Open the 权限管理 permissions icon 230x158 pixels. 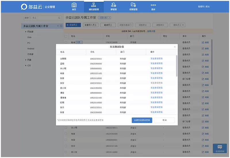pyautogui.click(x=133, y=6)
